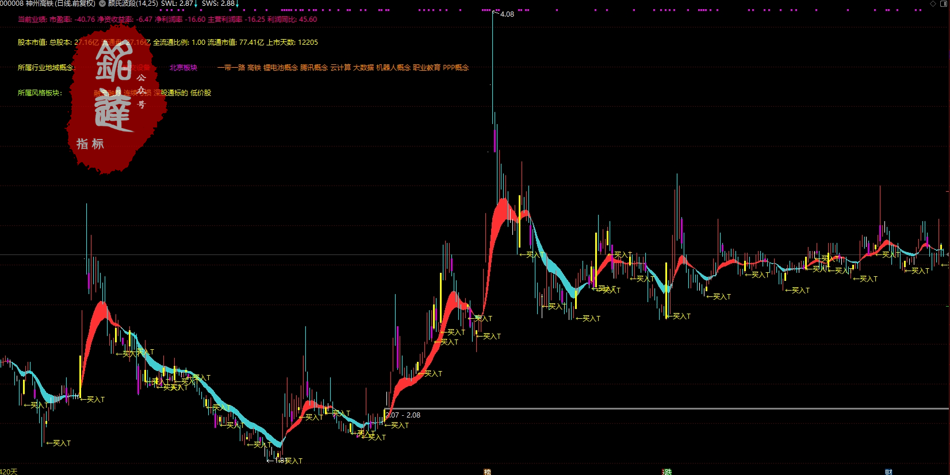Click the SWS down arrow indicator

(x=237, y=4)
